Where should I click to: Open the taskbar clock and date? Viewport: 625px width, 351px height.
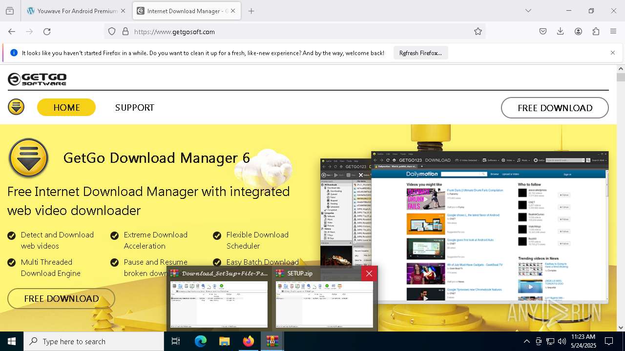(x=583, y=341)
